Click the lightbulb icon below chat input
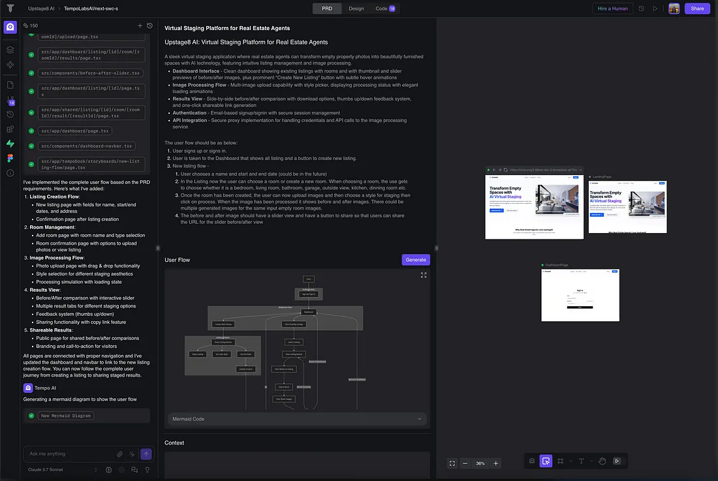This screenshot has height=481, width=718. [148, 469]
